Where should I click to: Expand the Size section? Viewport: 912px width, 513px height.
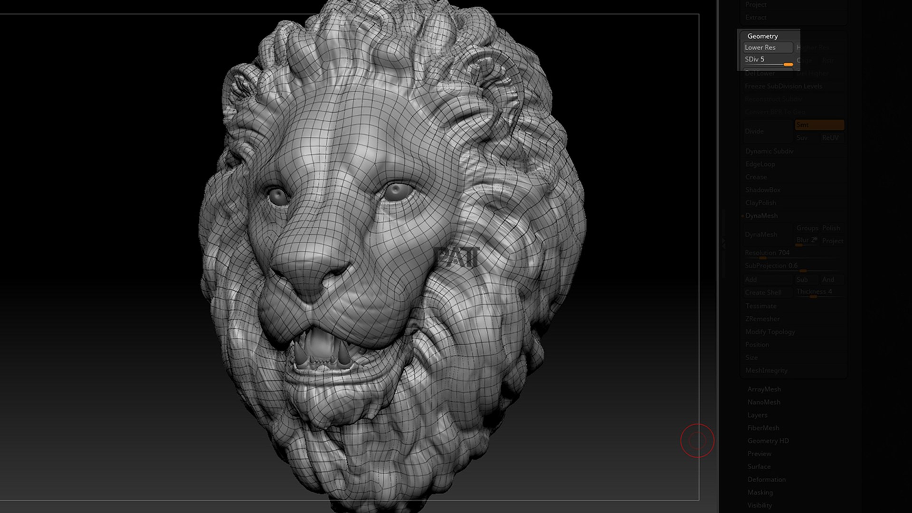pos(751,357)
